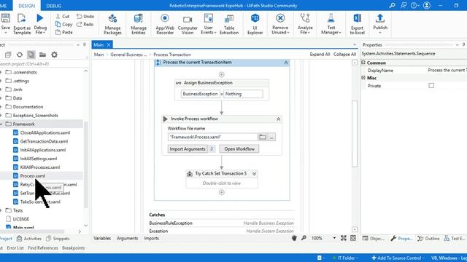Collapse the Invoke Process workflow activity

point(278,119)
